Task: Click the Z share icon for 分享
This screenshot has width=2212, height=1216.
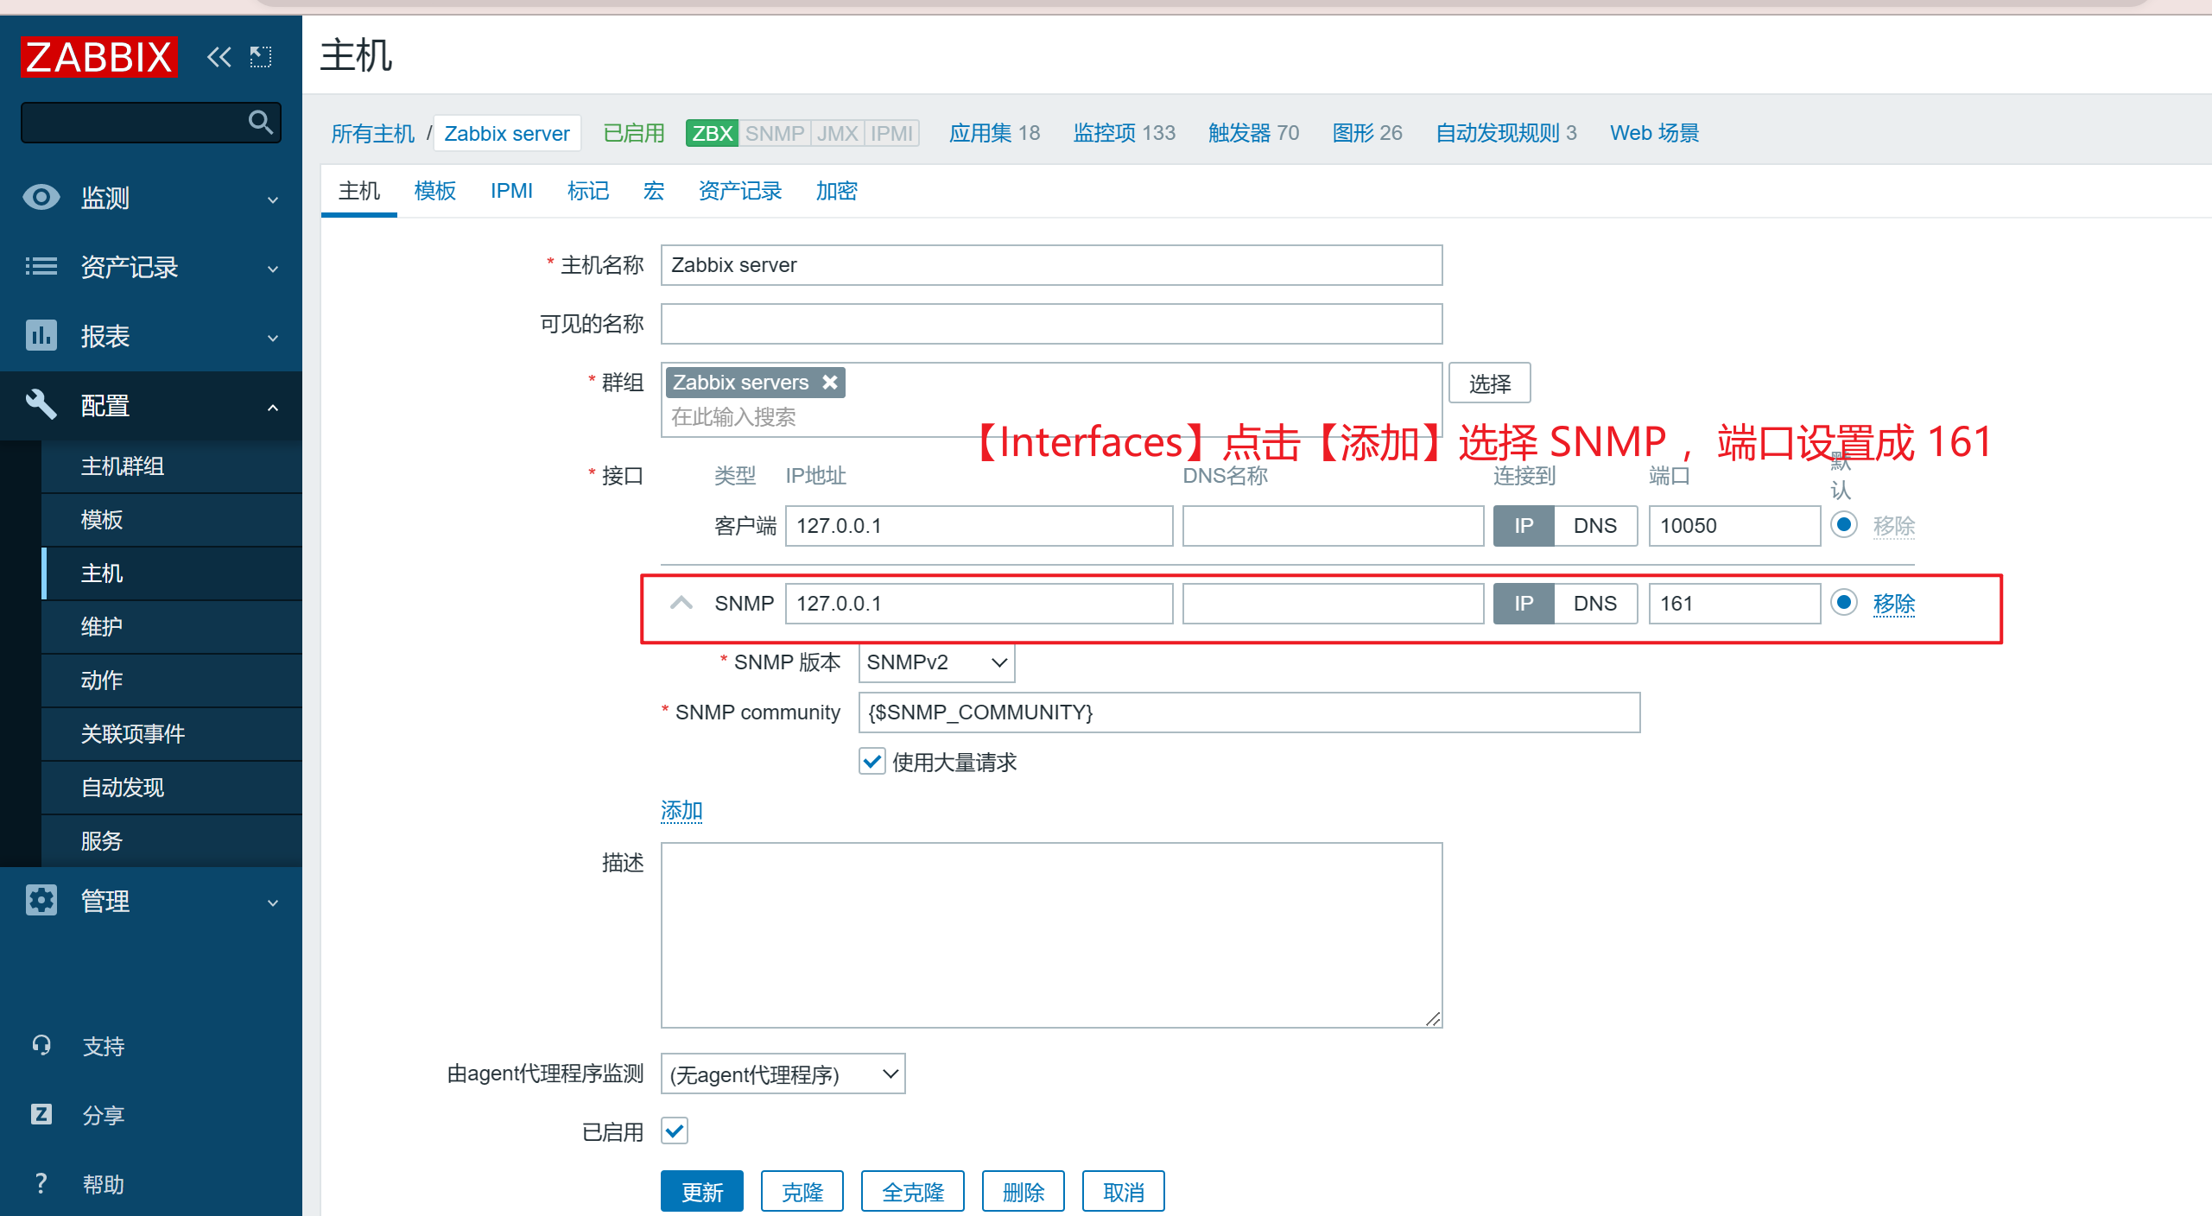Action: (x=41, y=1114)
